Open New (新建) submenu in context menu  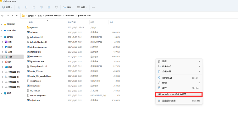coord(179,83)
